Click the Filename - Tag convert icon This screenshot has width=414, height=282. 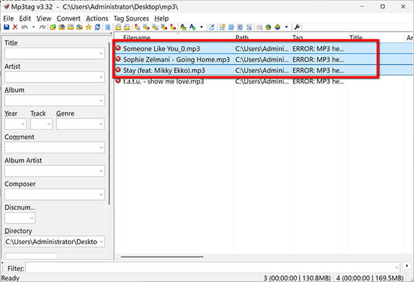coord(146,27)
